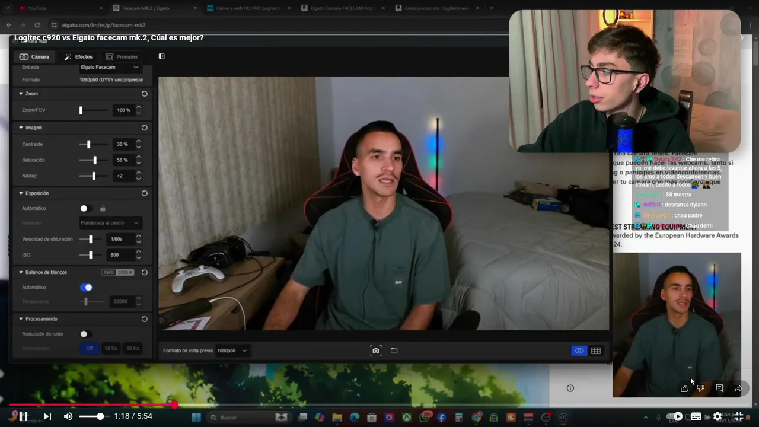759x427 pixels.
Task: Collapse the Zoom section
Action: 21,94
